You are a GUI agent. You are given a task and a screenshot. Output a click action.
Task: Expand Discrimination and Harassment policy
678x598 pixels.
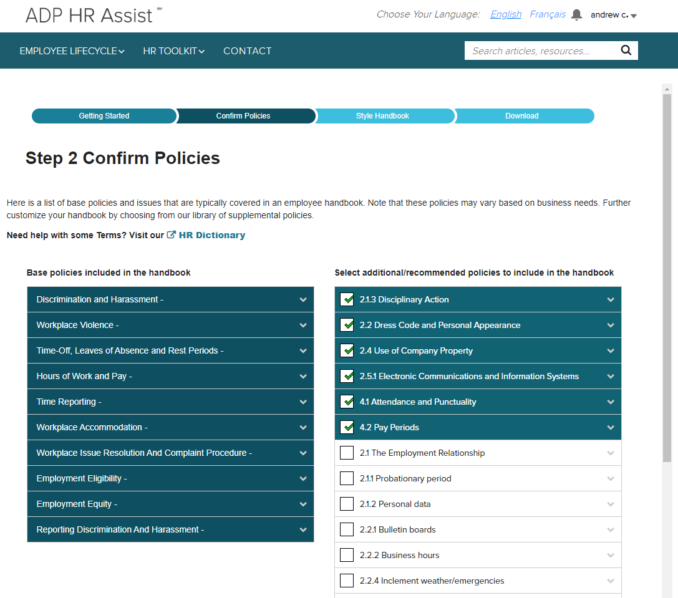pos(303,299)
